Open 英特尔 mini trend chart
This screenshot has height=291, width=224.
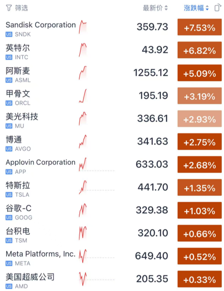coord(83,50)
